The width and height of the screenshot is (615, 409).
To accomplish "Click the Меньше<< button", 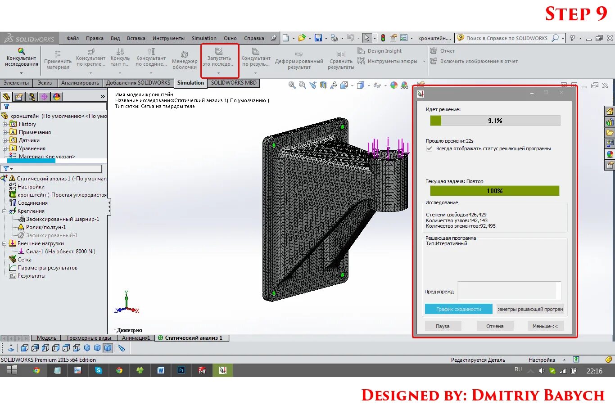I will [x=545, y=326].
